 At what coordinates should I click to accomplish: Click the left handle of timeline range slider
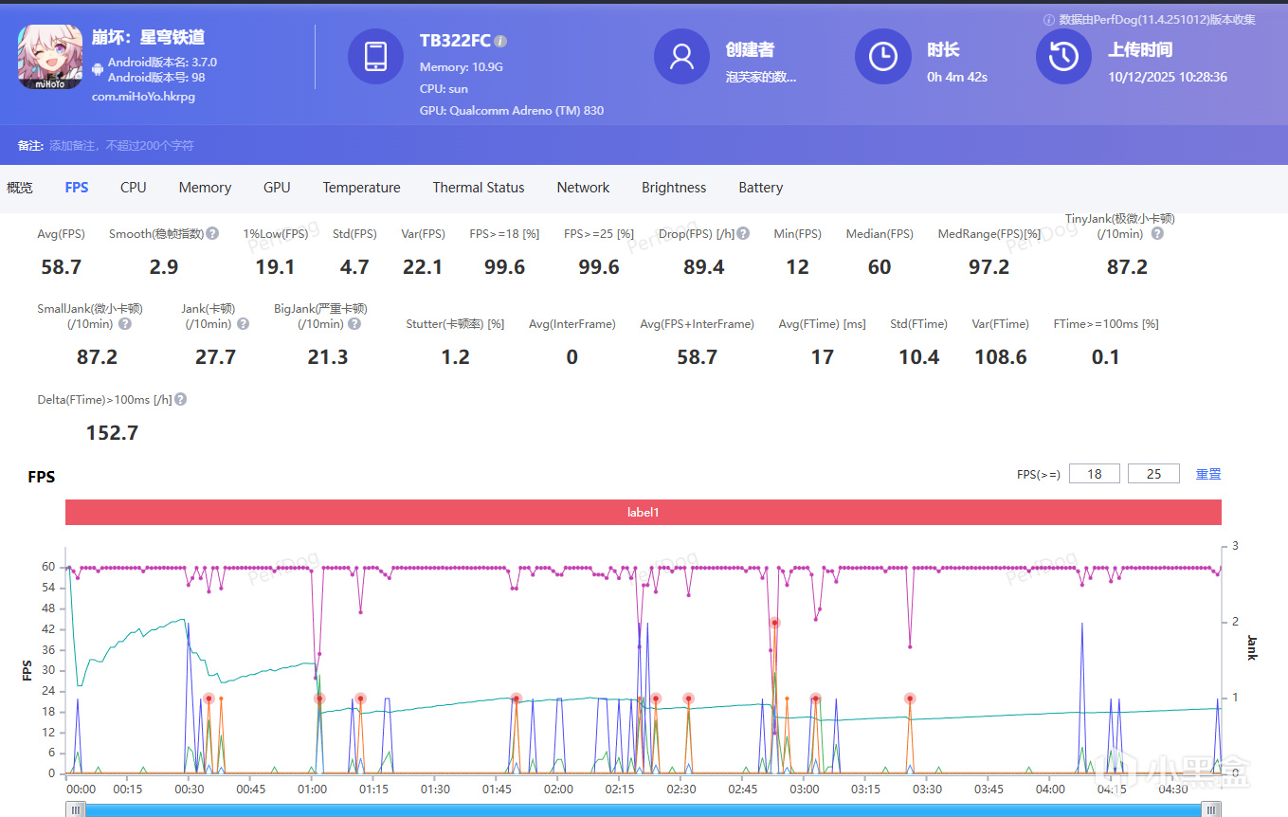coord(77,808)
